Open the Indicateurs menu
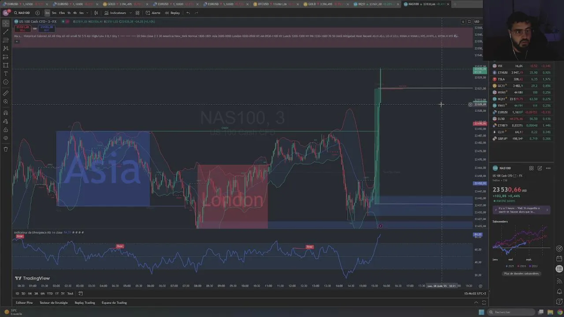 pyautogui.click(x=115, y=13)
